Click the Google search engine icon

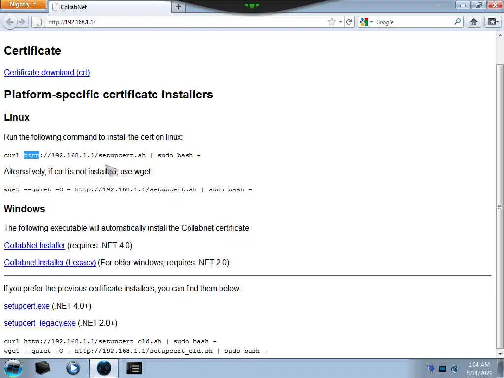click(x=364, y=22)
